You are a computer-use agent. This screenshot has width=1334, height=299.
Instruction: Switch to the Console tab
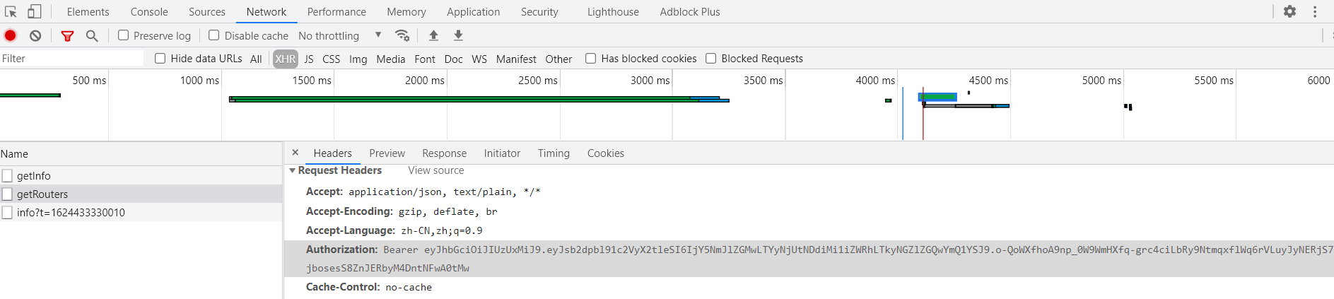click(149, 12)
